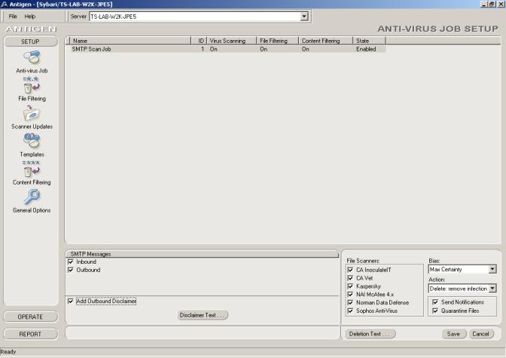The image size is (506, 358).
Task: Sort by the State column header
Action: pos(369,41)
